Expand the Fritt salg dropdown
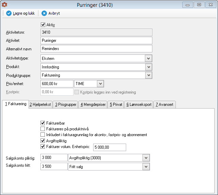 (146, 167)
